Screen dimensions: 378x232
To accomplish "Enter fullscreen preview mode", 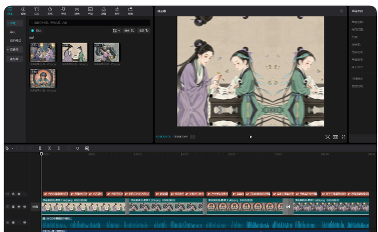I will pos(343,137).
